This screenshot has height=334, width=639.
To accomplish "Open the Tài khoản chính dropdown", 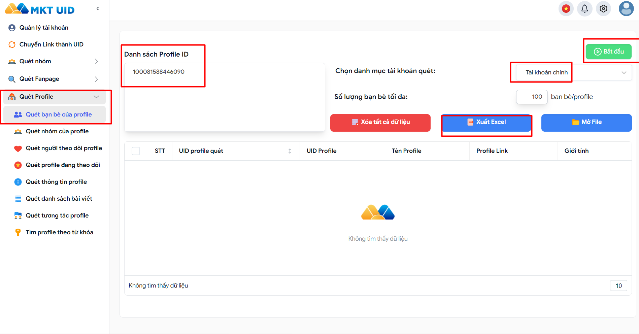I will click(x=574, y=72).
